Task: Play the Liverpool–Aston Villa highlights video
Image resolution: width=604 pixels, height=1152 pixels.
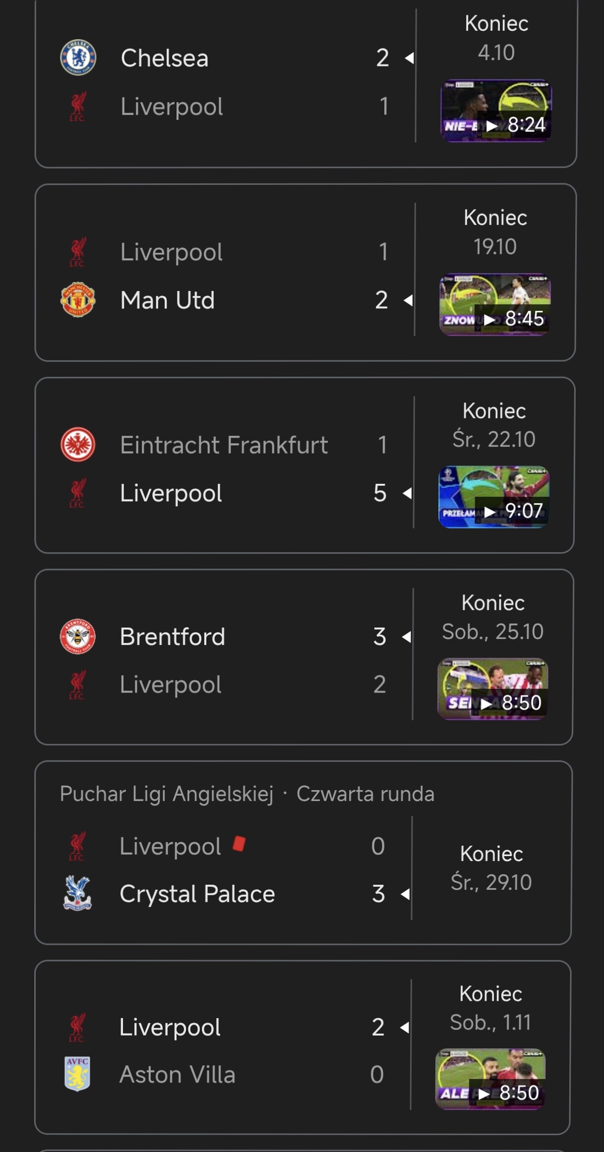Action: coord(490,1079)
